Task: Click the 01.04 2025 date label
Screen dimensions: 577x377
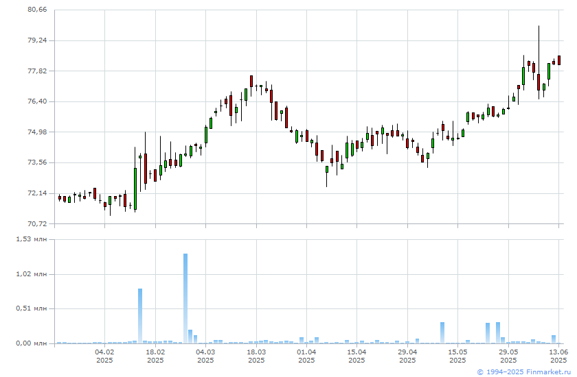Action: pos(306,356)
